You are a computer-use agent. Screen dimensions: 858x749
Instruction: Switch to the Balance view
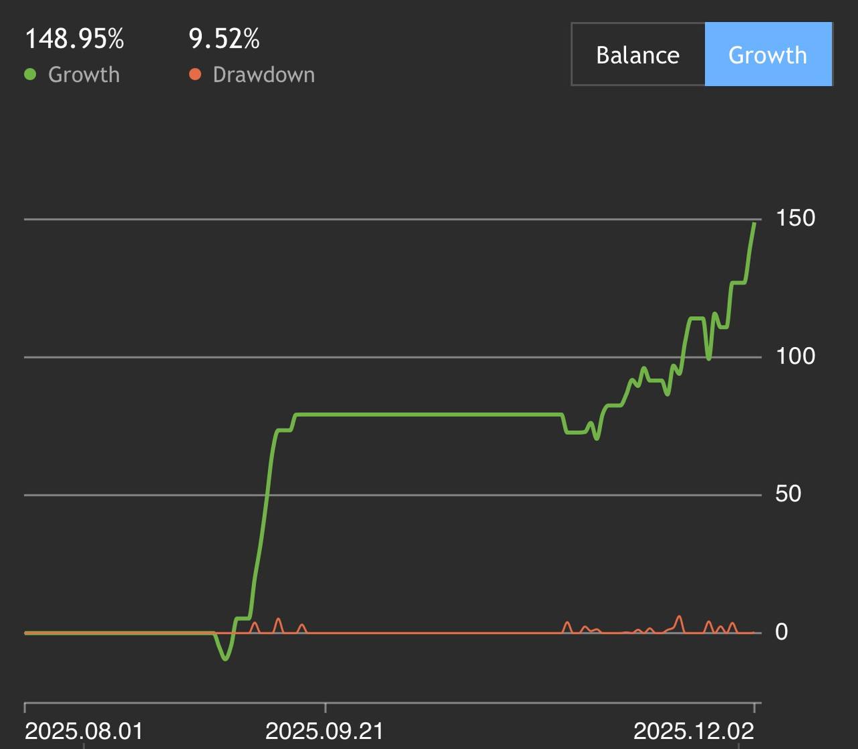637,55
